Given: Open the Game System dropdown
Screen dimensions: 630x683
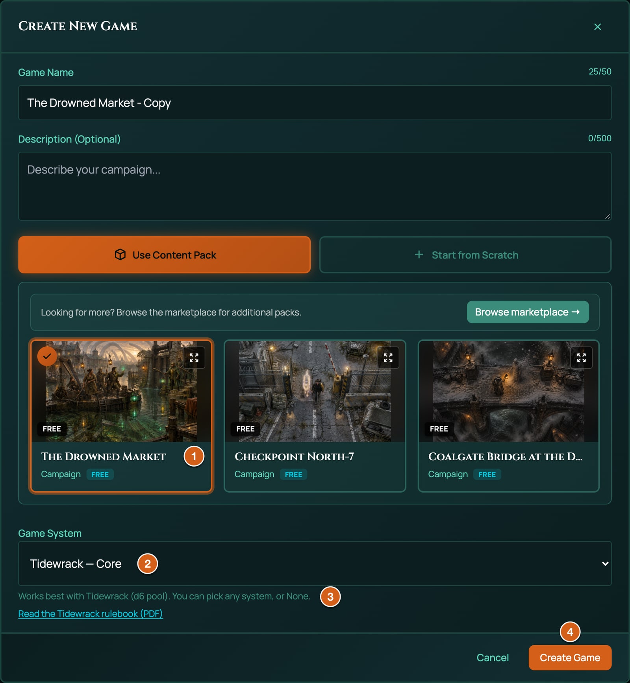Looking at the screenshot, I should 315,563.
